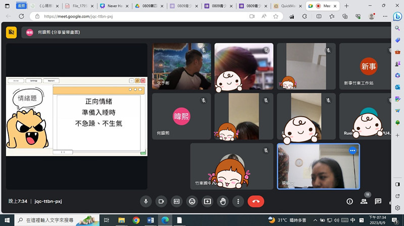Open the emoji reactions button
404x226 pixels.
pos(192,201)
